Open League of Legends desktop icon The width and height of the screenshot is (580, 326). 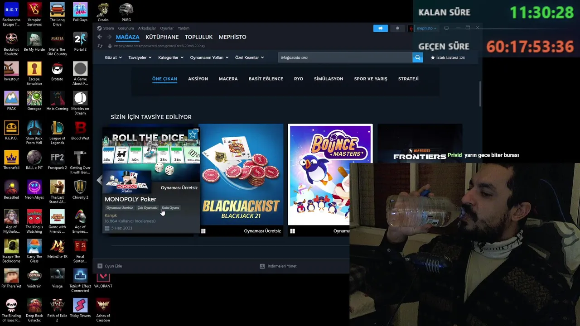(57, 133)
